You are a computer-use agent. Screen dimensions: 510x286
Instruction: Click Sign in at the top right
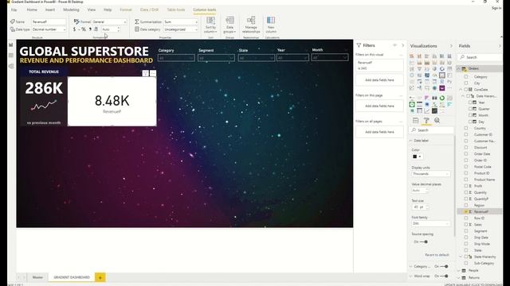click(496, 8)
